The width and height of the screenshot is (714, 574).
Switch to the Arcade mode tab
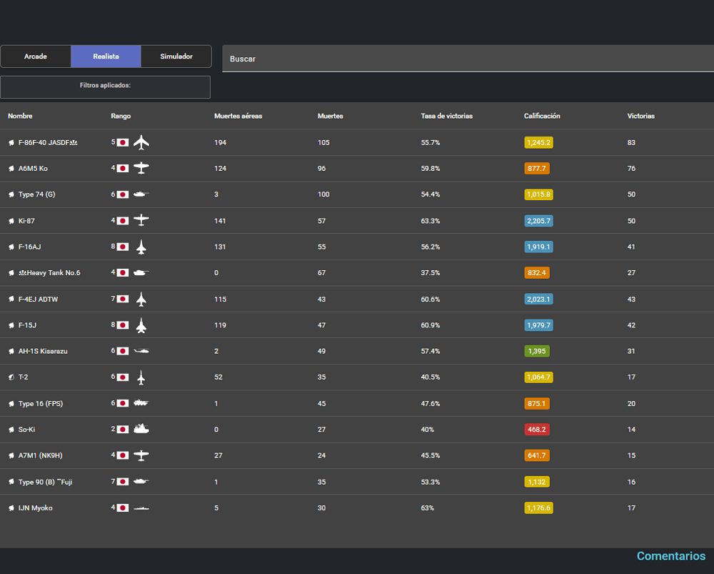(36, 56)
